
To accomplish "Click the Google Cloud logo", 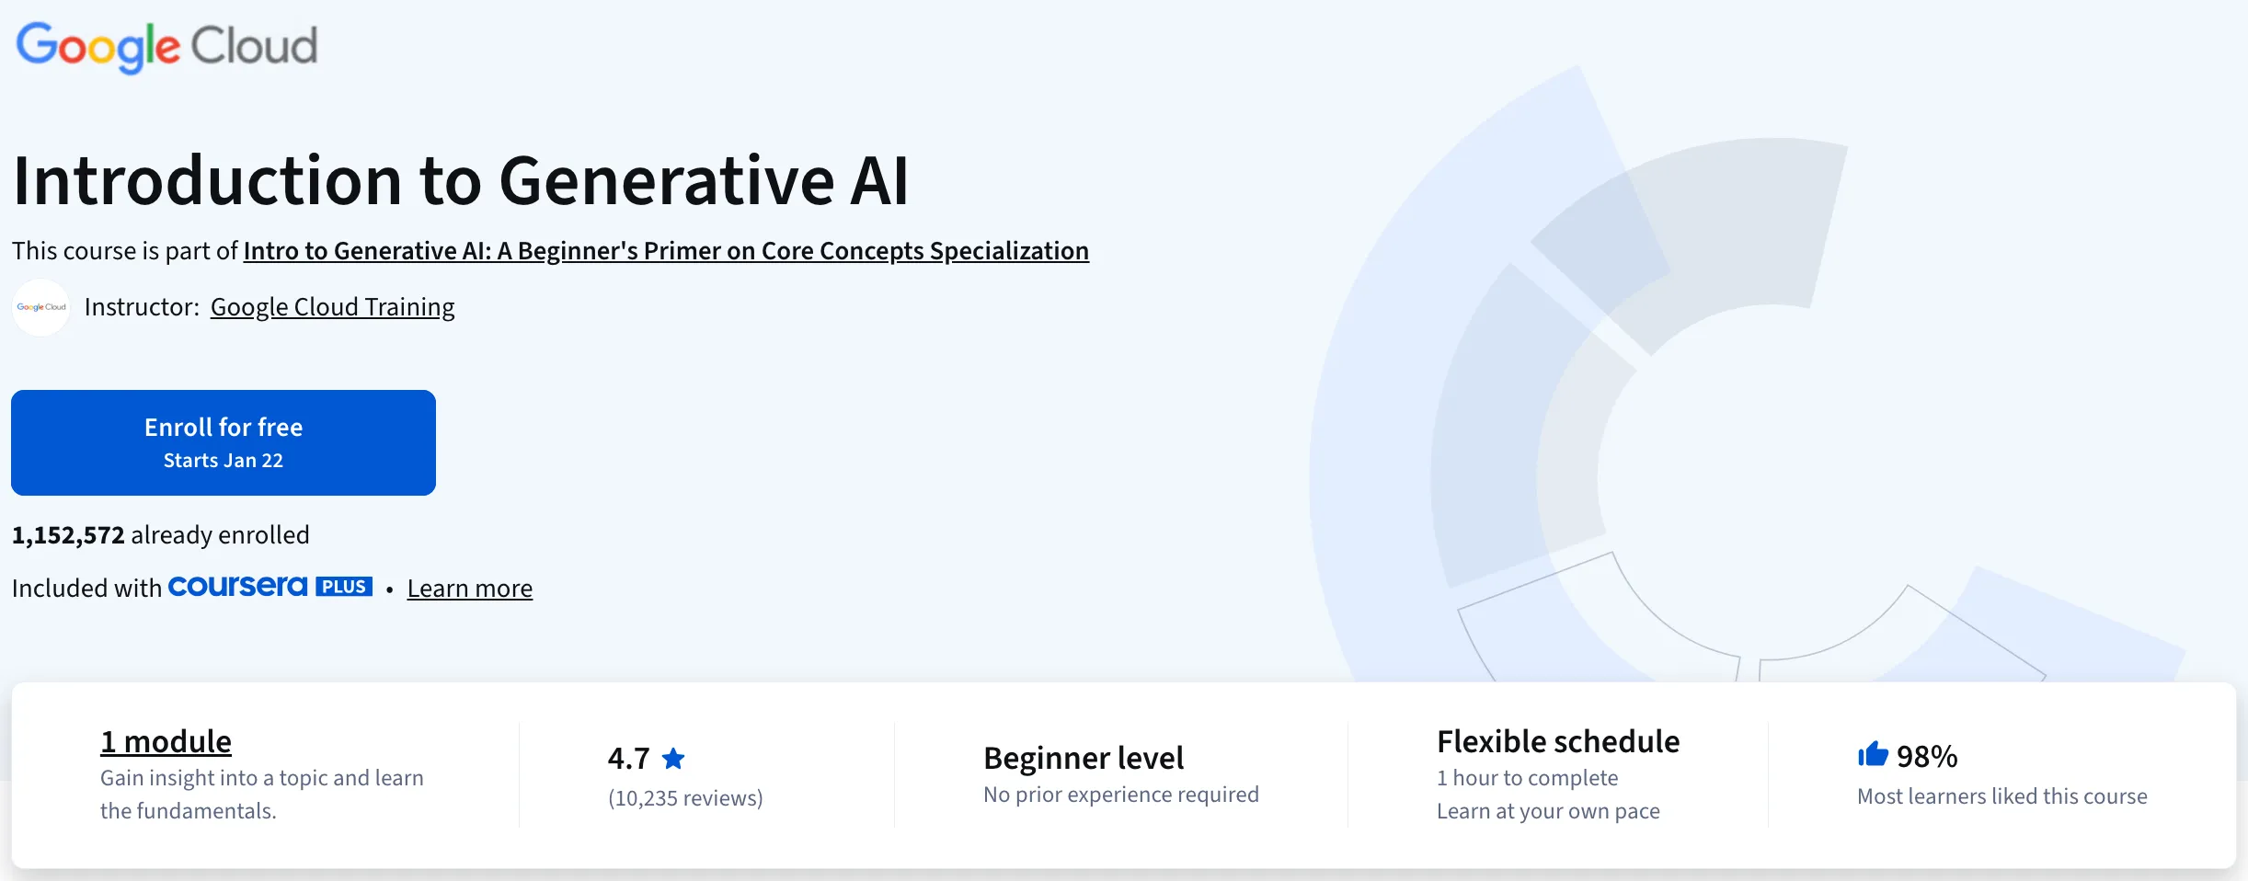I will 166,44.
